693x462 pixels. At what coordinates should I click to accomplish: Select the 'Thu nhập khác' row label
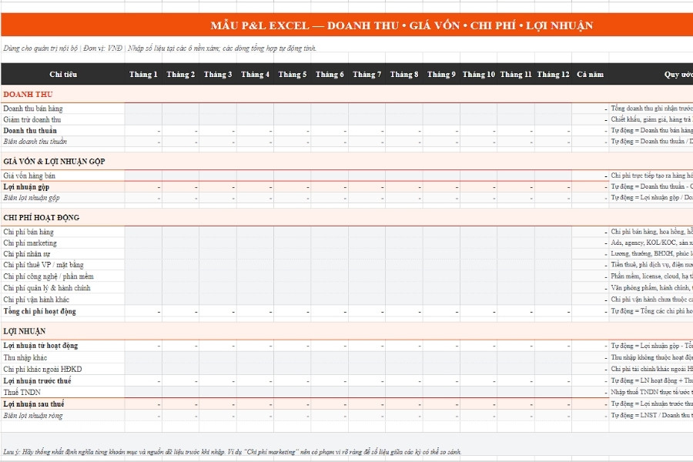pyautogui.click(x=25, y=357)
